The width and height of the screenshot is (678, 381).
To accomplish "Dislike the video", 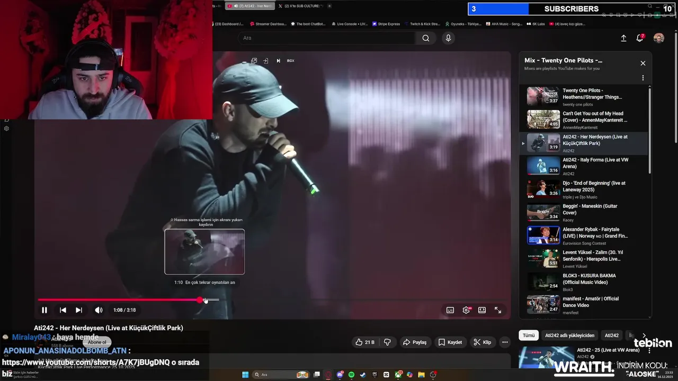I will (x=387, y=342).
